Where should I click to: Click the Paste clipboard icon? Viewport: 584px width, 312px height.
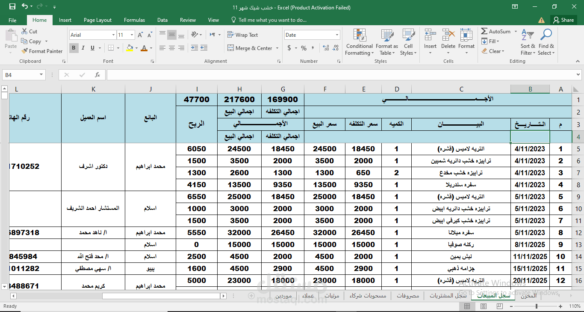pyautogui.click(x=11, y=36)
